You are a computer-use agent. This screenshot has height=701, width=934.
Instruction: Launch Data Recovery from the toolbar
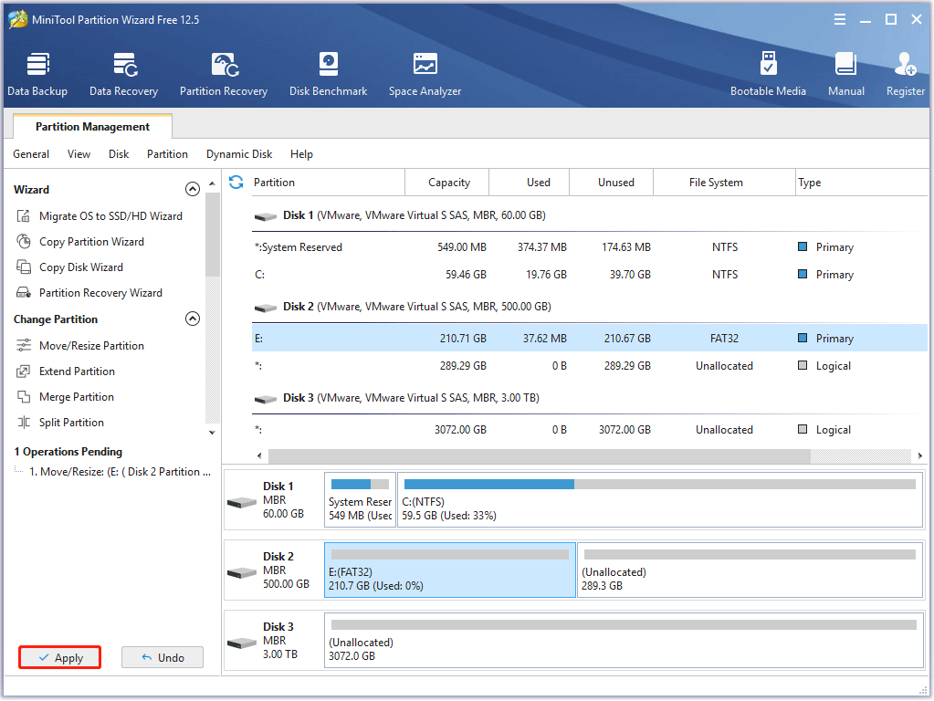click(124, 75)
